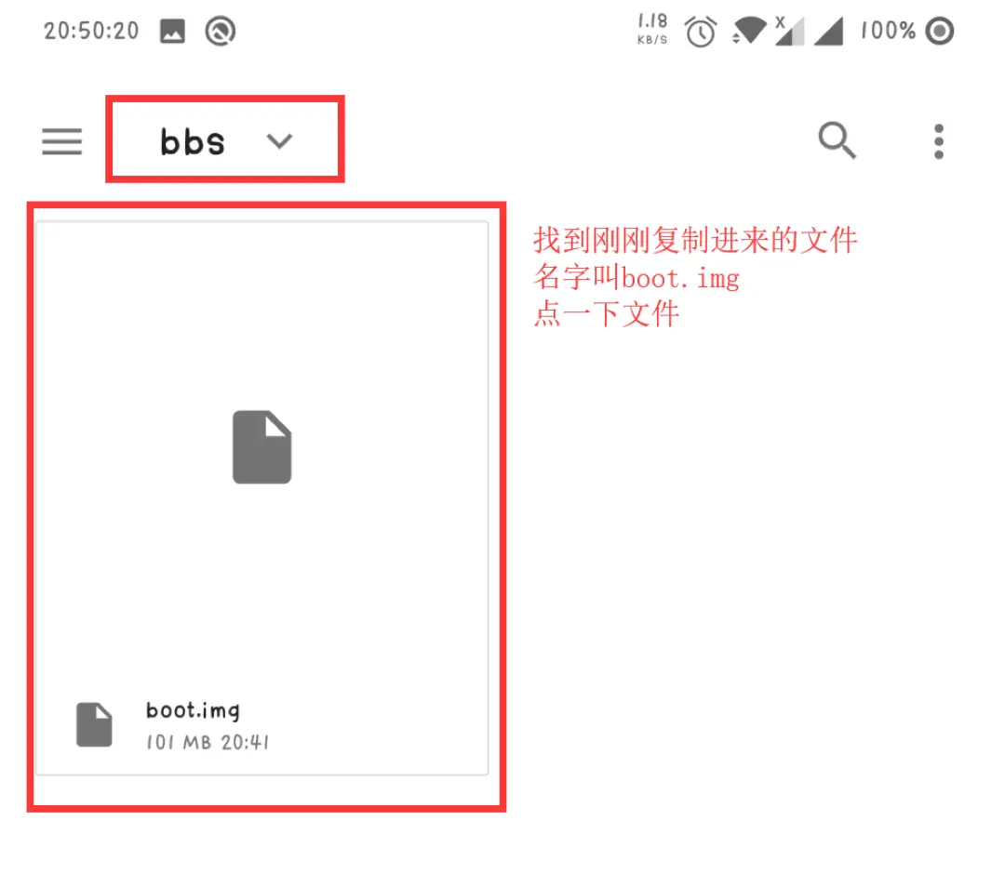Tap the Wi-Fi signal status icon
The image size is (1005, 887).
748,30
